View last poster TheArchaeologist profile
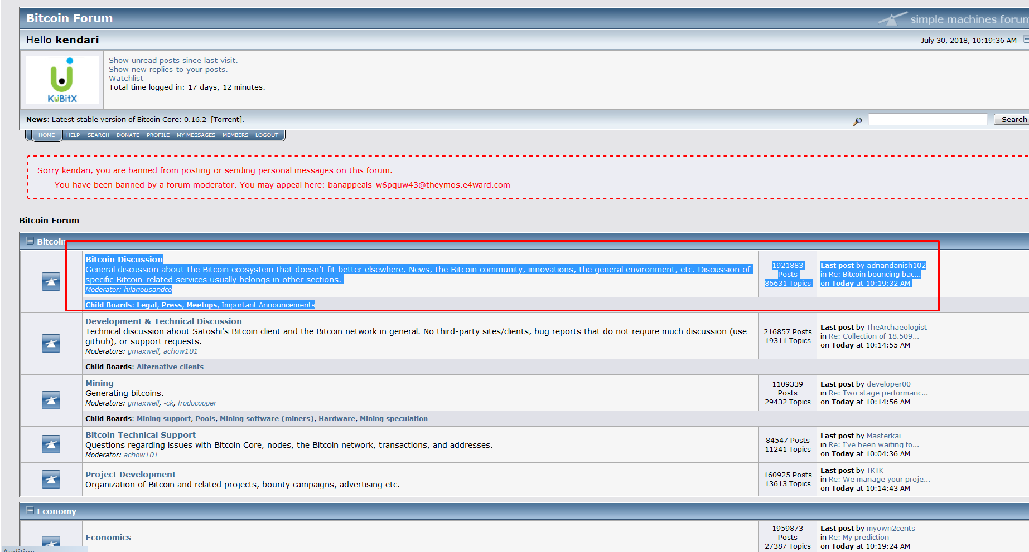1029x552 pixels. [897, 327]
